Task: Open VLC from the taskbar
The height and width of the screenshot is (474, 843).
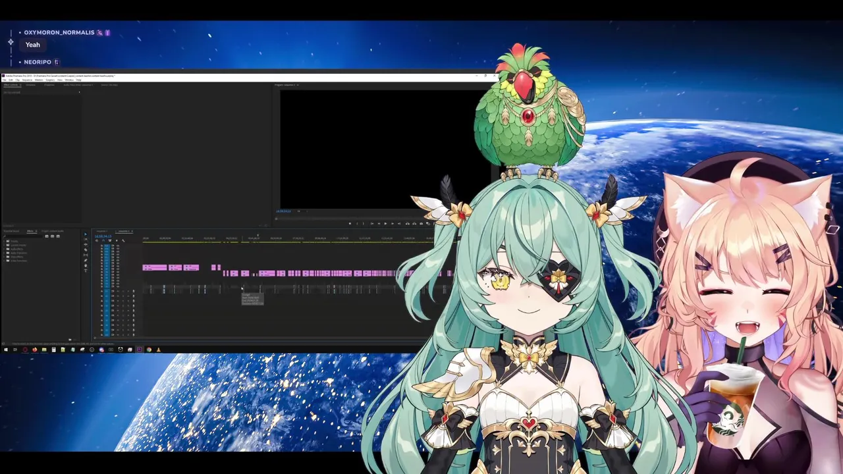Action: pos(159,350)
